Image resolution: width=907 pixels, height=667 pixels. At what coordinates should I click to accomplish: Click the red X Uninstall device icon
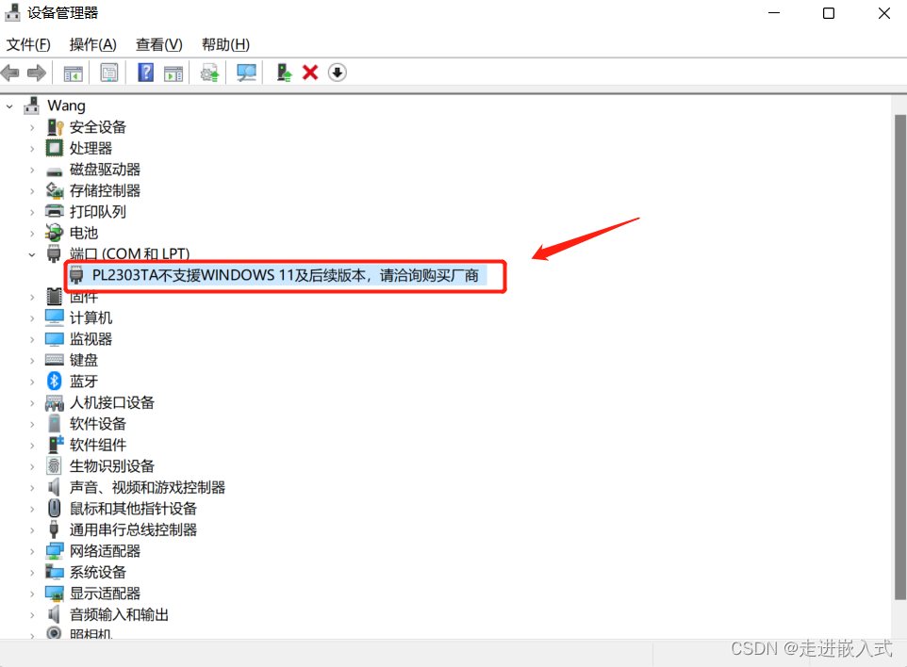click(310, 73)
